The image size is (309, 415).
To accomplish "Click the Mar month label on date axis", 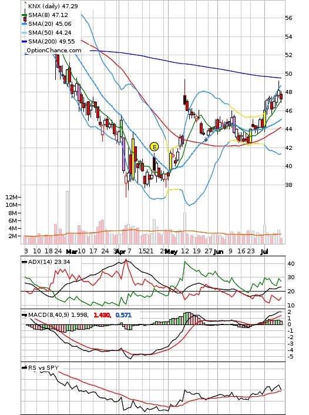I will 72,252.
